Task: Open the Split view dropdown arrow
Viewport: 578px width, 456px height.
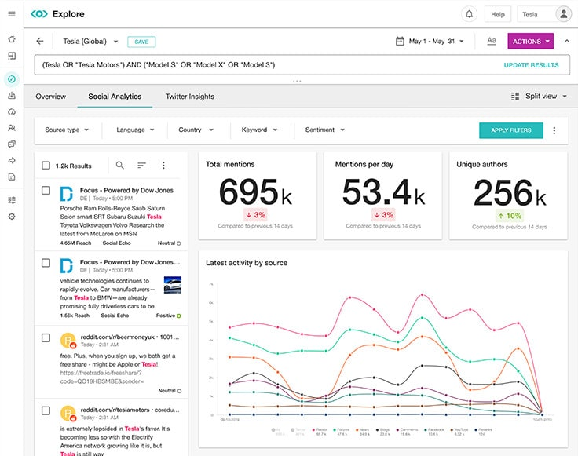Action: 565,97
